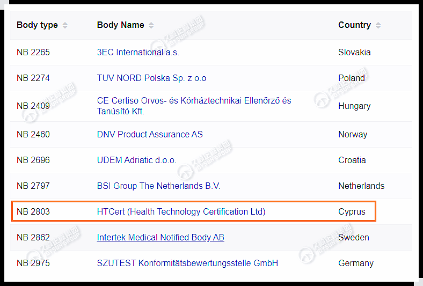
Task: Click the Poland country cell
Action: click(x=352, y=78)
